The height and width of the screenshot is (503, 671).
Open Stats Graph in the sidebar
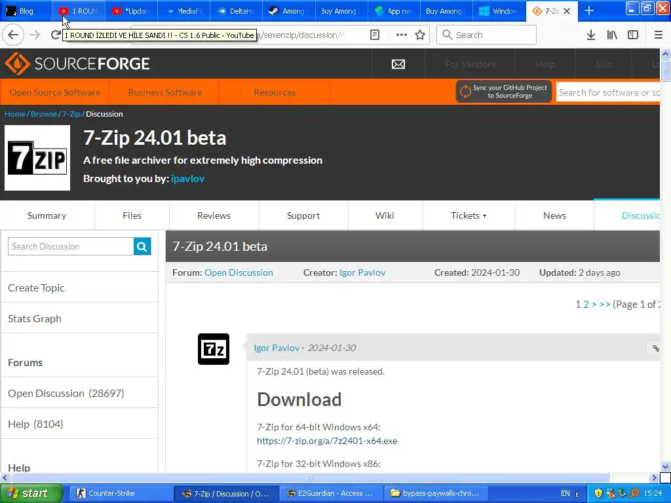[x=35, y=319]
